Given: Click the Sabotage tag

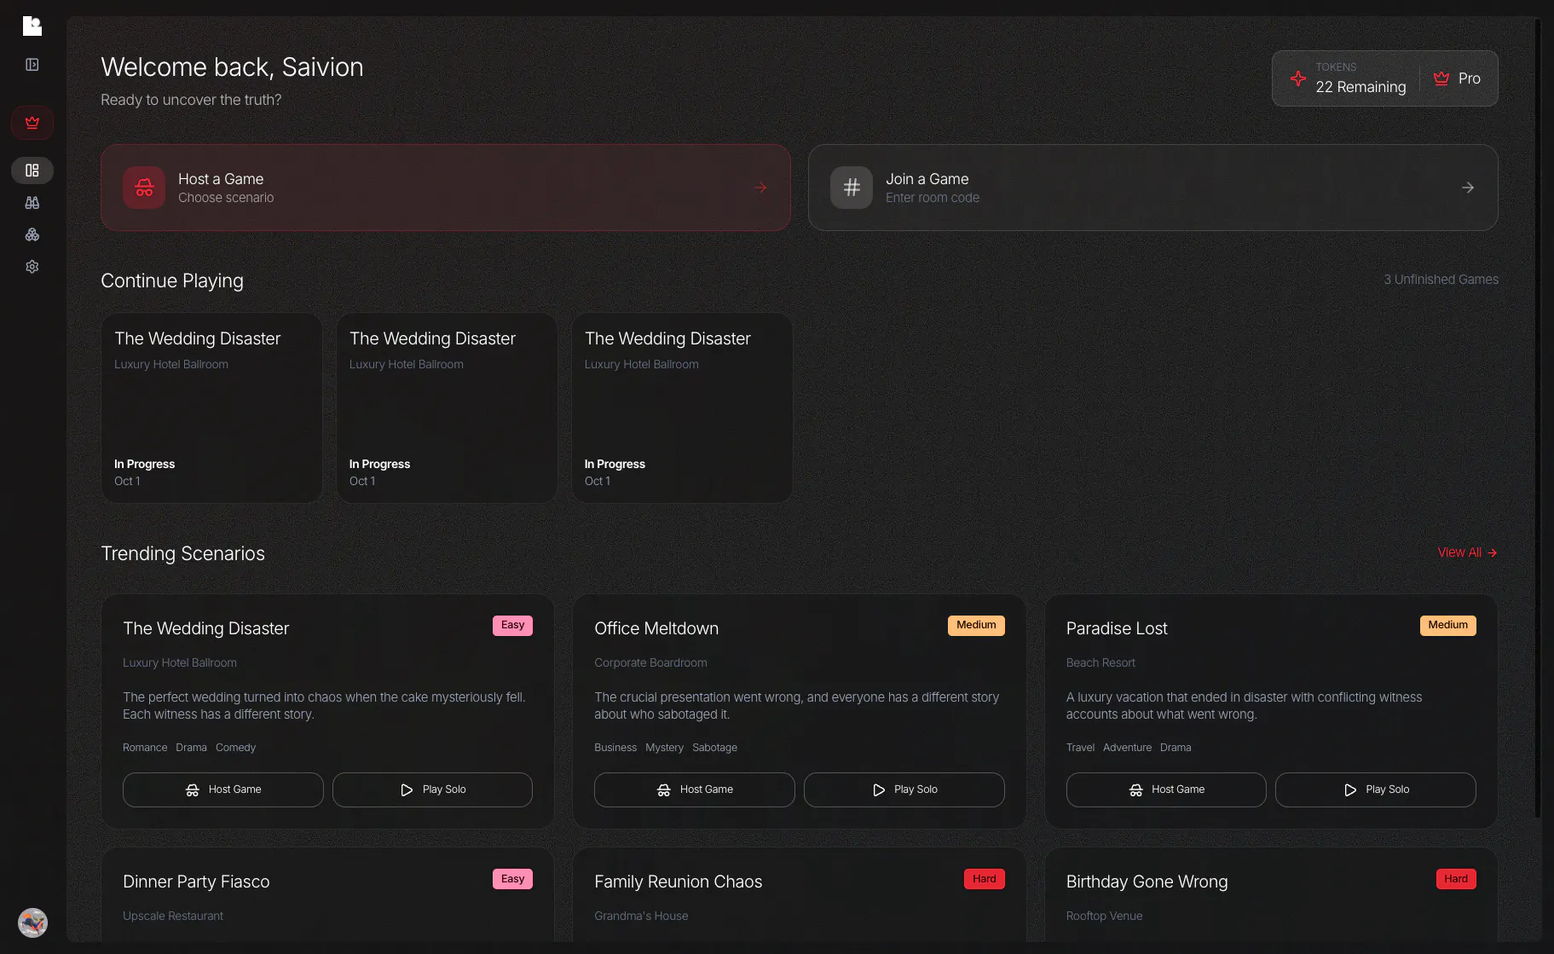Looking at the screenshot, I should tap(714, 748).
